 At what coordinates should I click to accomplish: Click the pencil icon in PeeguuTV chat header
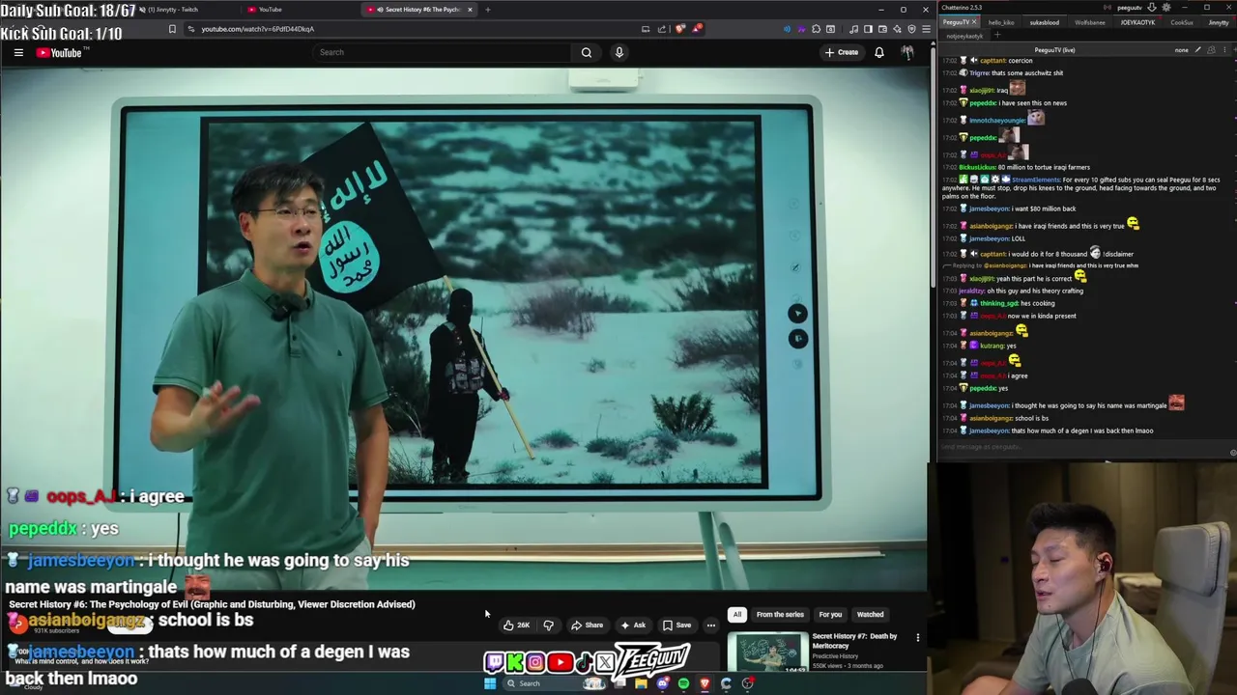(1197, 49)
